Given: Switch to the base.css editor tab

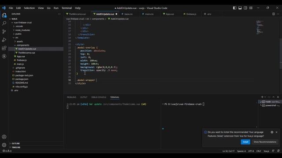Looking at the screenshot, I should pyautogui.click(x=128, y=14).
